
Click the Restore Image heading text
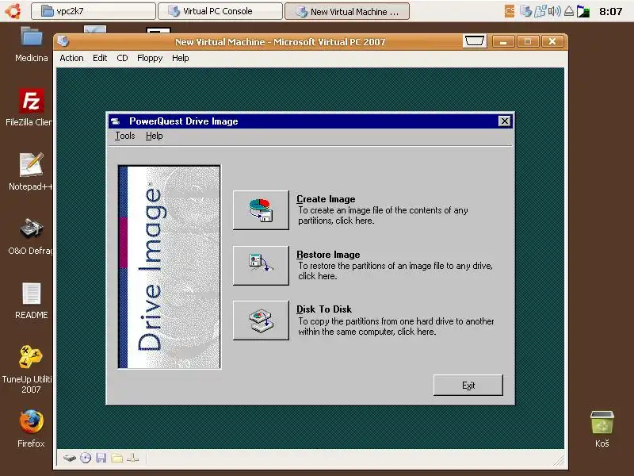coord(328,254)
